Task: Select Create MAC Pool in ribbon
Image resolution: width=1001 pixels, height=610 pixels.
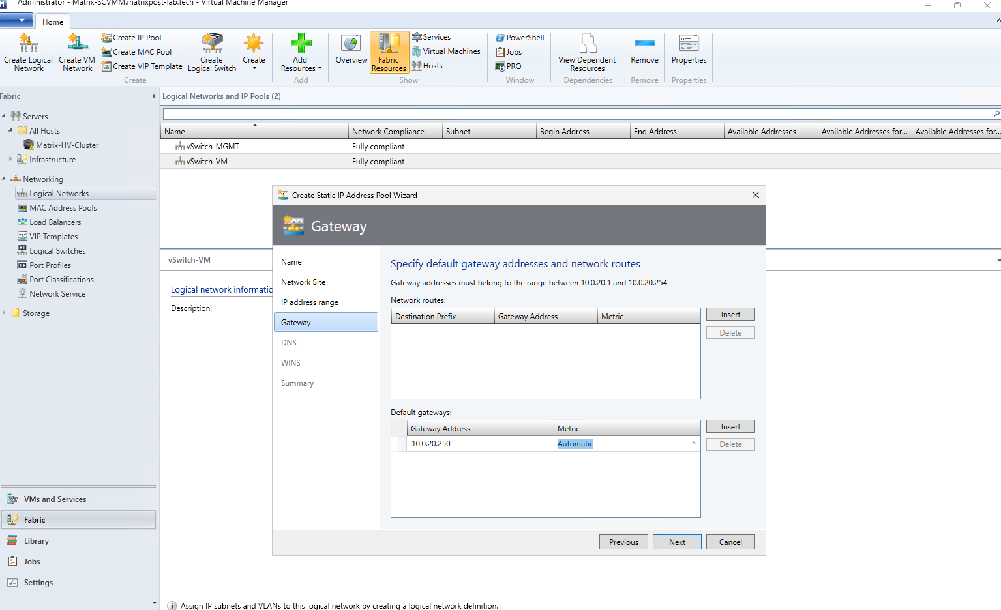Action: pos(136,52)
